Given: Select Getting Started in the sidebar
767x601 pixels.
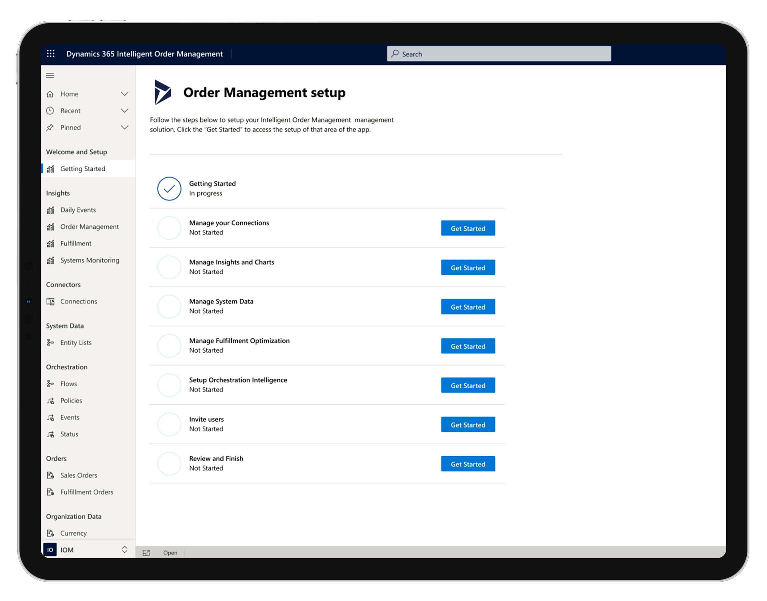Looking at the screenshot, I should click(x=88, y=168).
